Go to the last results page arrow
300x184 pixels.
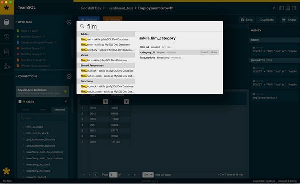tap(135, 175)
